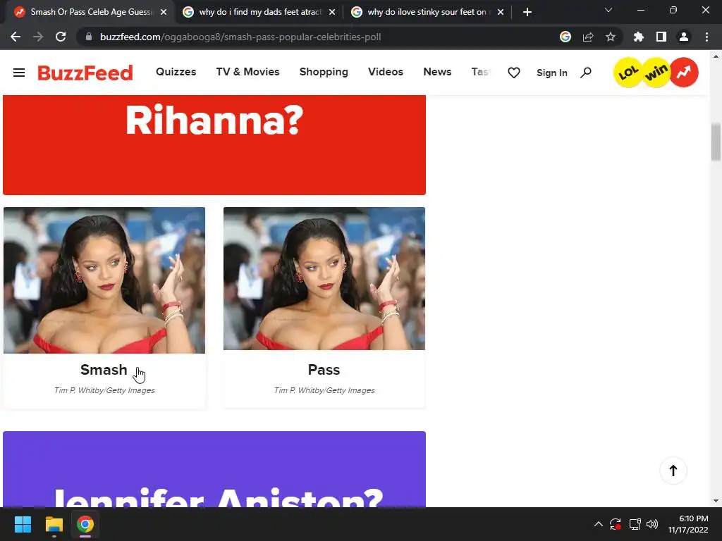
Task: Switch to the Smash Or Pass tab
Action: coord(91,12)
